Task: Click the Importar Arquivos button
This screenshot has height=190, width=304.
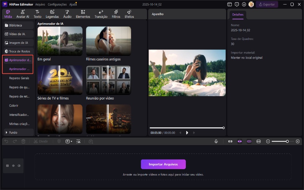Action: pos(163,164)
